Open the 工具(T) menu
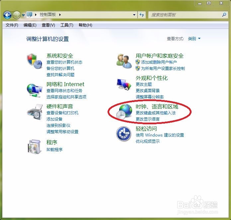 point(67,25)
